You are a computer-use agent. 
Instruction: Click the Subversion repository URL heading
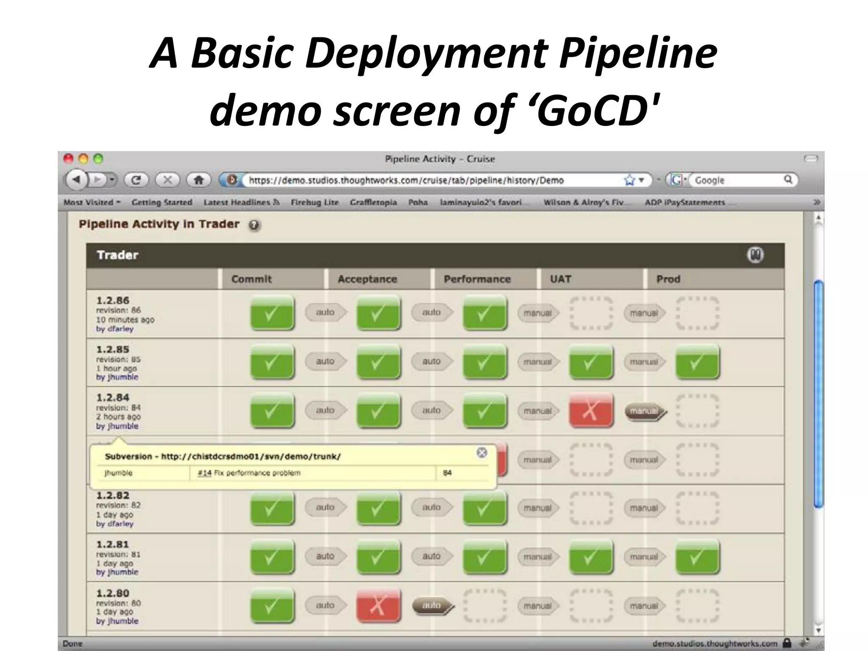pos(223,456)
